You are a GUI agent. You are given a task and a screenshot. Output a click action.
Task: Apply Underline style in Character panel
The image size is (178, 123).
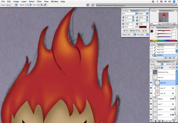(143, 31)
